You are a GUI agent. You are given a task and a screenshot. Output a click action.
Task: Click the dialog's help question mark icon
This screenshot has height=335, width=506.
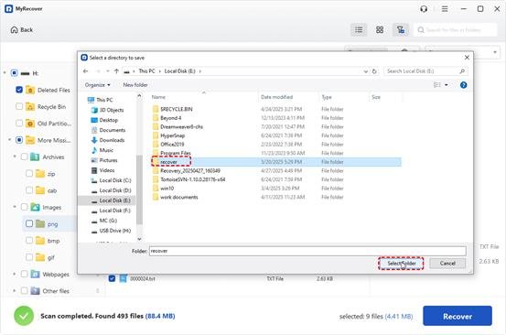tap(463, 85)
